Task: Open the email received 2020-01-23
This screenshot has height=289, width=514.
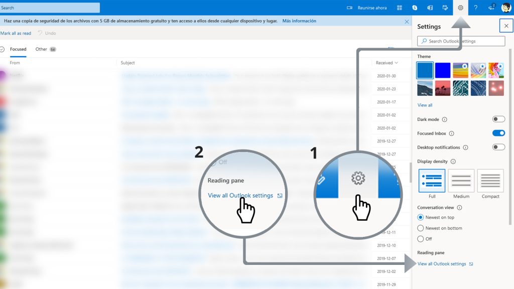Action: tap(205, 89)
